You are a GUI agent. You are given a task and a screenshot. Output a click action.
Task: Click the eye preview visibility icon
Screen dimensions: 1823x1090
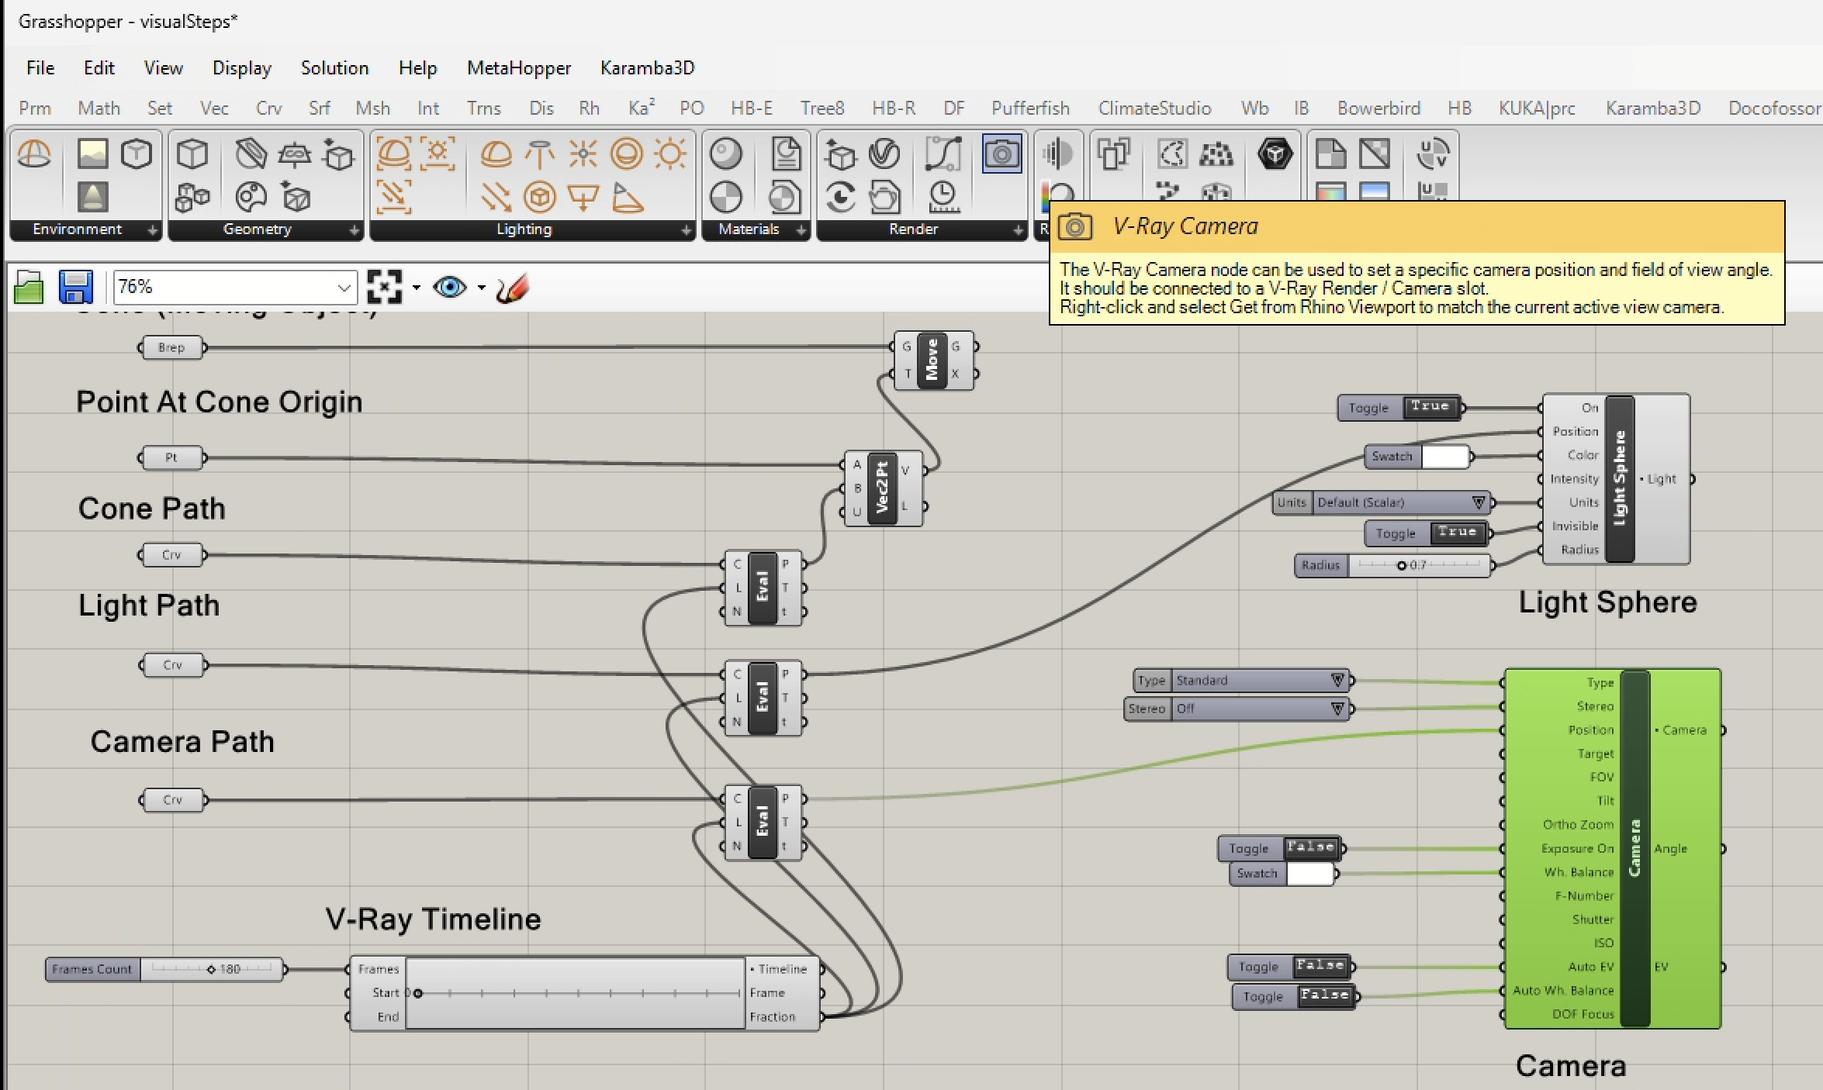point(451,287)
